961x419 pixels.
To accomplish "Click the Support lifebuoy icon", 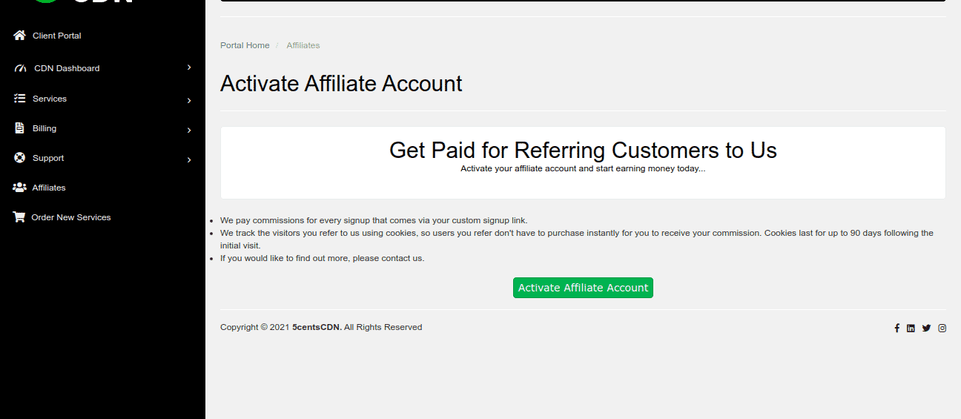I will [x=19, y=157].
